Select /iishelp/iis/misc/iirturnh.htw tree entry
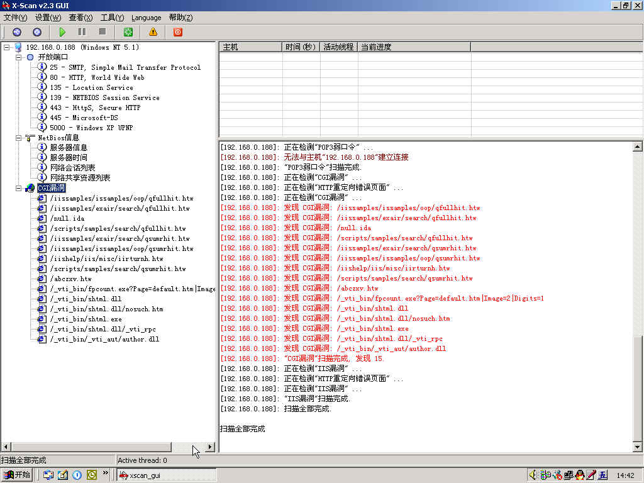This screenshot has height=483, width=644. pos(106,258)
